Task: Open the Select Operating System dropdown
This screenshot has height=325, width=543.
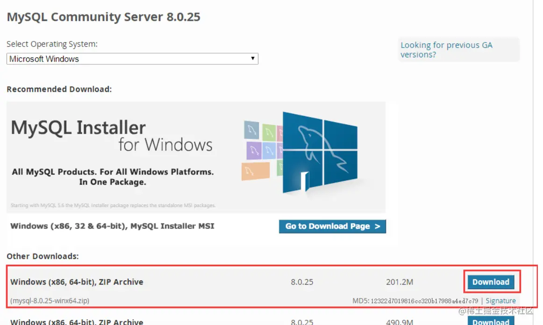Action: 132,59
